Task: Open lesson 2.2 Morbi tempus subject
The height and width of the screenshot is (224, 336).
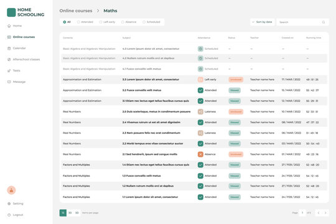Action: (x=153, y=144)
